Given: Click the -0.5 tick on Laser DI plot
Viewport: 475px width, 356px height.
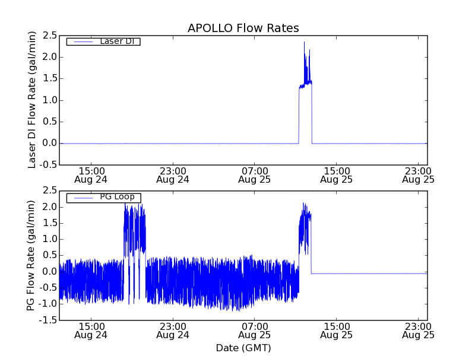Looking at the screenshot, I should pos(47,165).
